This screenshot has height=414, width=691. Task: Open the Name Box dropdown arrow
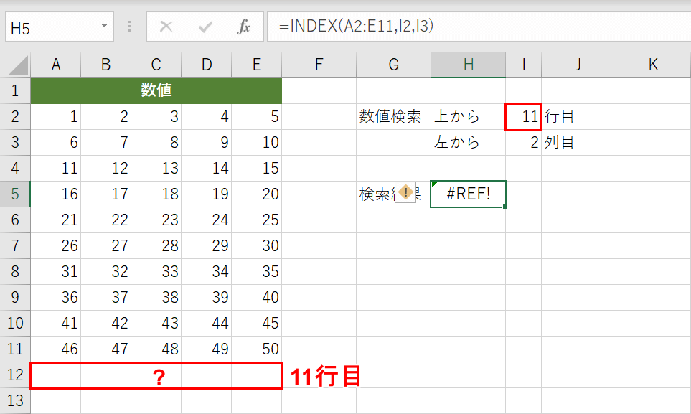pos(103,27)
